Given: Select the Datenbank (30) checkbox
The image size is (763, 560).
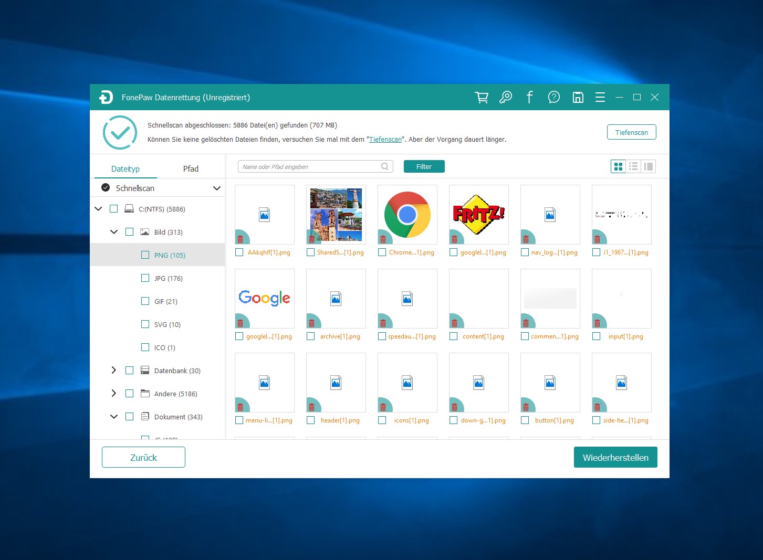Looking at the screenshot, I should point(129,371).
